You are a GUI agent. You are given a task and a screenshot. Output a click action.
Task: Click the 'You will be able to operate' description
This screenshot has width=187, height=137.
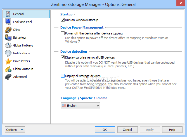[x=121, y=84]
